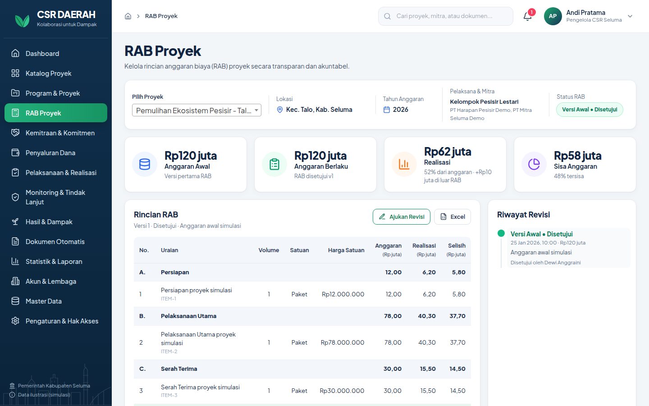649x406 pixels.
Task: Go to Program & Proyek
Action: click(x=56, y=93)
